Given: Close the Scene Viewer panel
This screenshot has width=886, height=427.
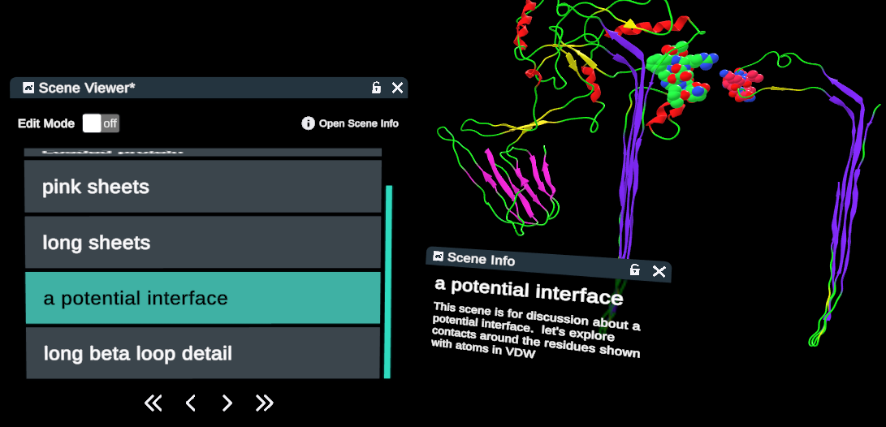Looking at the screenshot, I should 397,88.
